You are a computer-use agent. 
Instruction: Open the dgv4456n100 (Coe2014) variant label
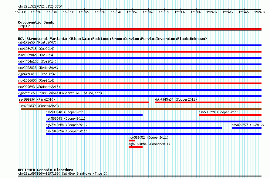[37, 74]
